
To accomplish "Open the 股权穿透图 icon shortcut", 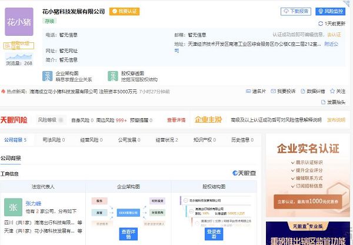I will [x=113, y=76].
